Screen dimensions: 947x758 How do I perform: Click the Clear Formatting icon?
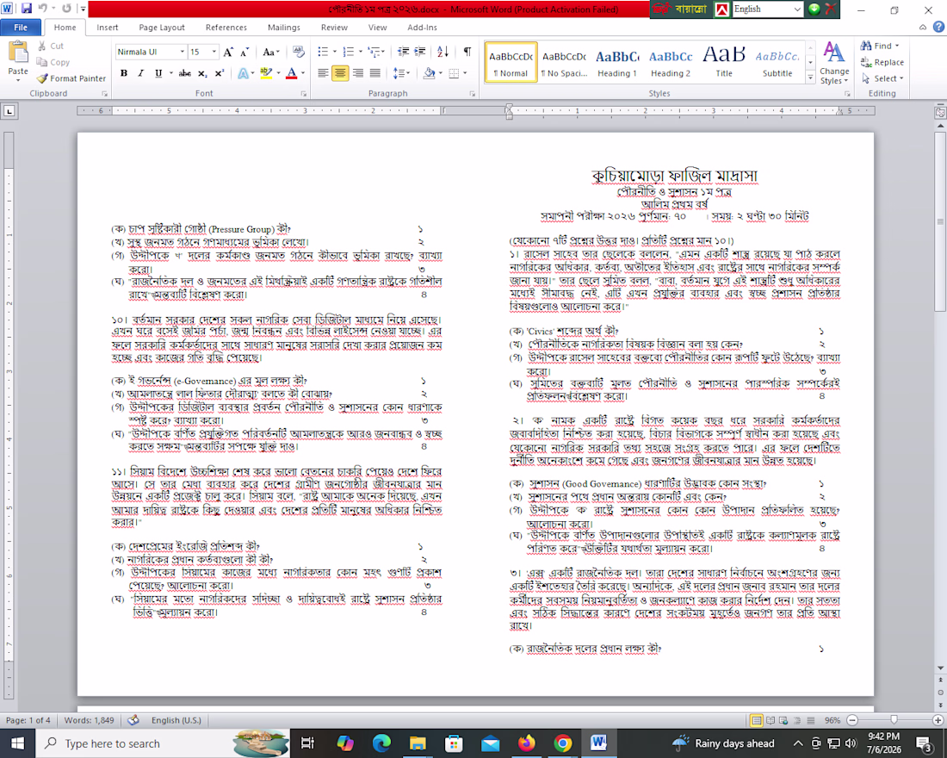click(299, 52)
